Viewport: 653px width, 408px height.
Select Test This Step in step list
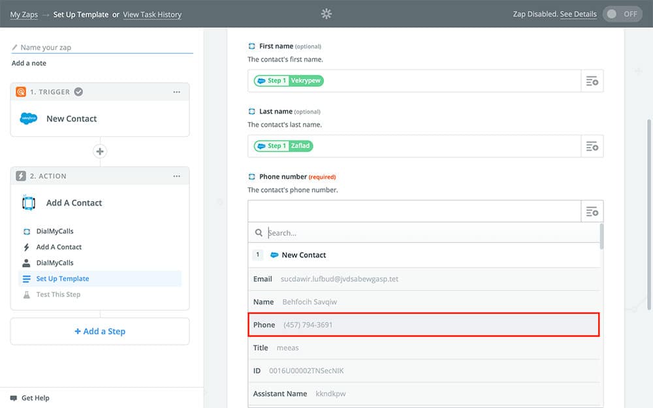(58, 294)
